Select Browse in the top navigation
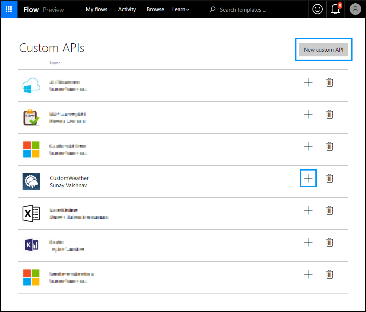Screen dimensions: 366x312 tap(156, 9)
